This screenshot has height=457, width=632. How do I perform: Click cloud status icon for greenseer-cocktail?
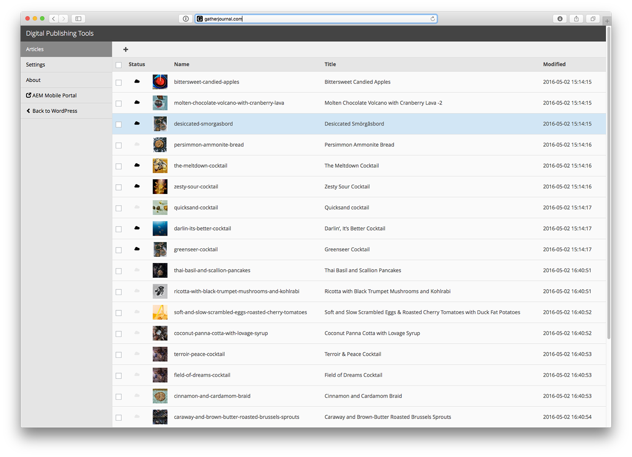[137, 249]
